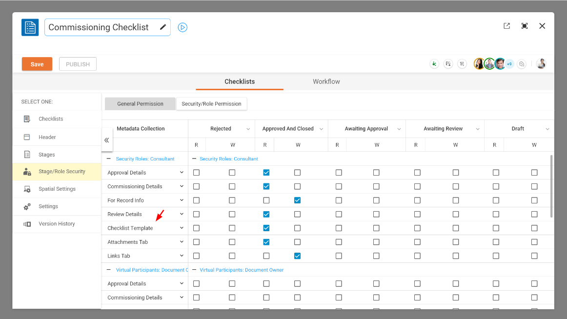The height and width of the screenshot is (319, 567).
Task: Click the Stage/Role Security person-lock icon
Action: pos(27,172)
